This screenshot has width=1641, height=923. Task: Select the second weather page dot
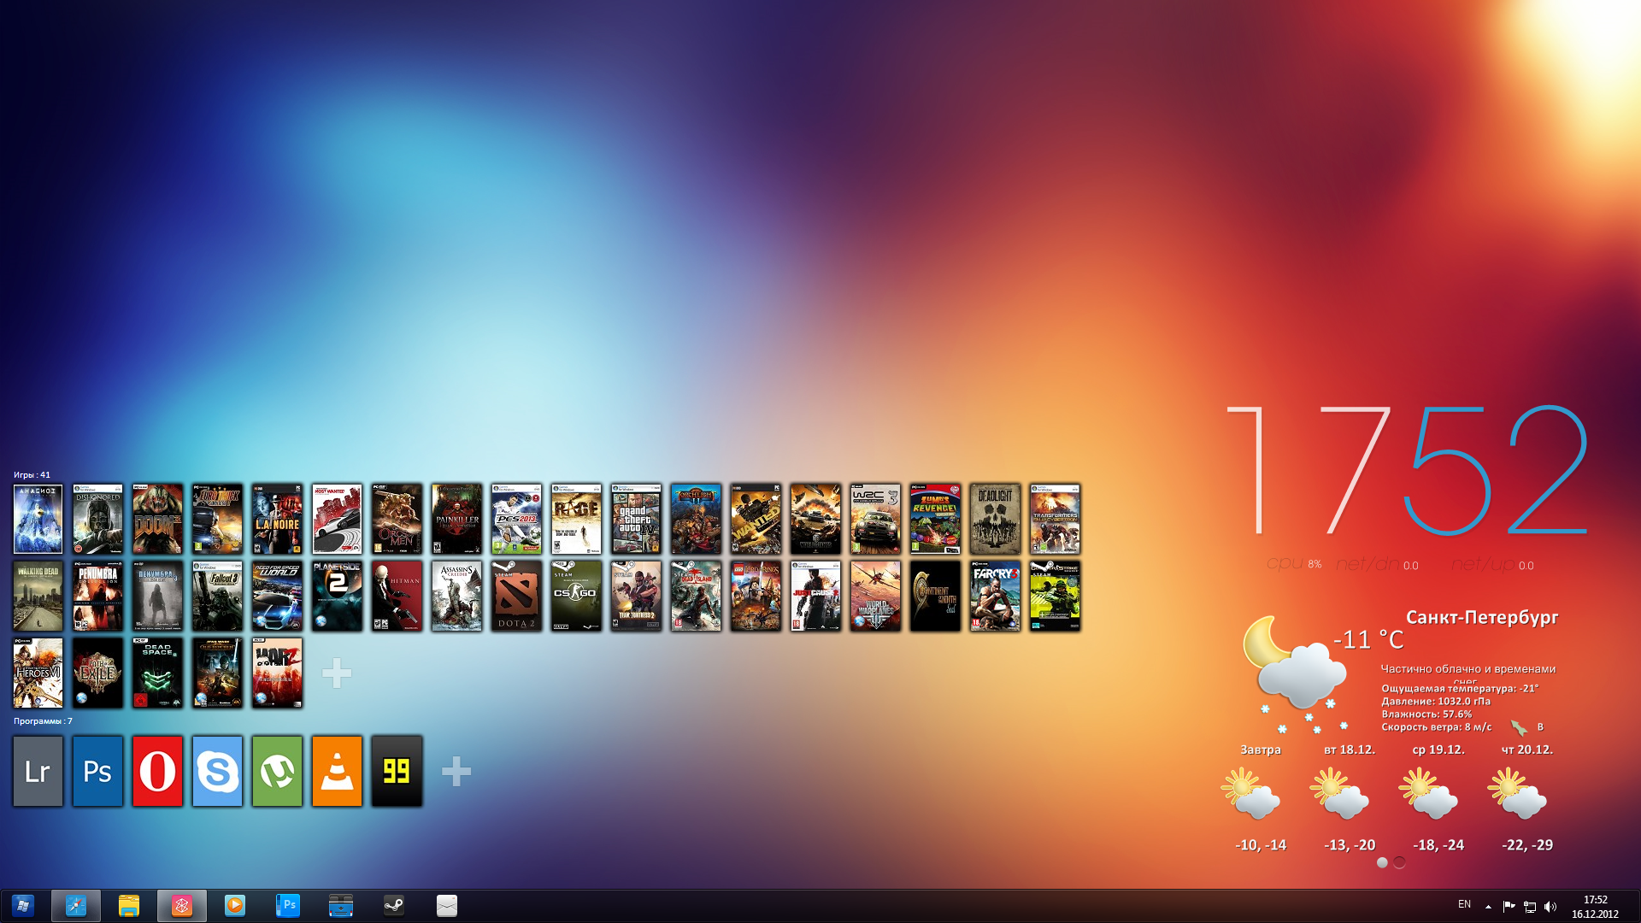point(1399,862)
